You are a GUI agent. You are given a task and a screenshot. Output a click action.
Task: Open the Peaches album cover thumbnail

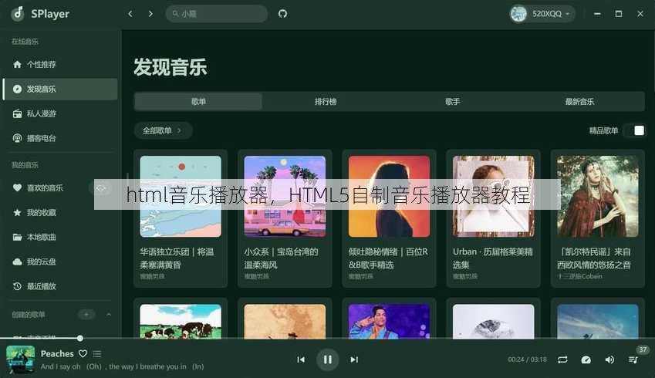click(21, 359)
